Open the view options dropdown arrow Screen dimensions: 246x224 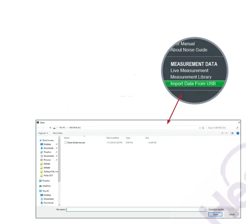226,133
